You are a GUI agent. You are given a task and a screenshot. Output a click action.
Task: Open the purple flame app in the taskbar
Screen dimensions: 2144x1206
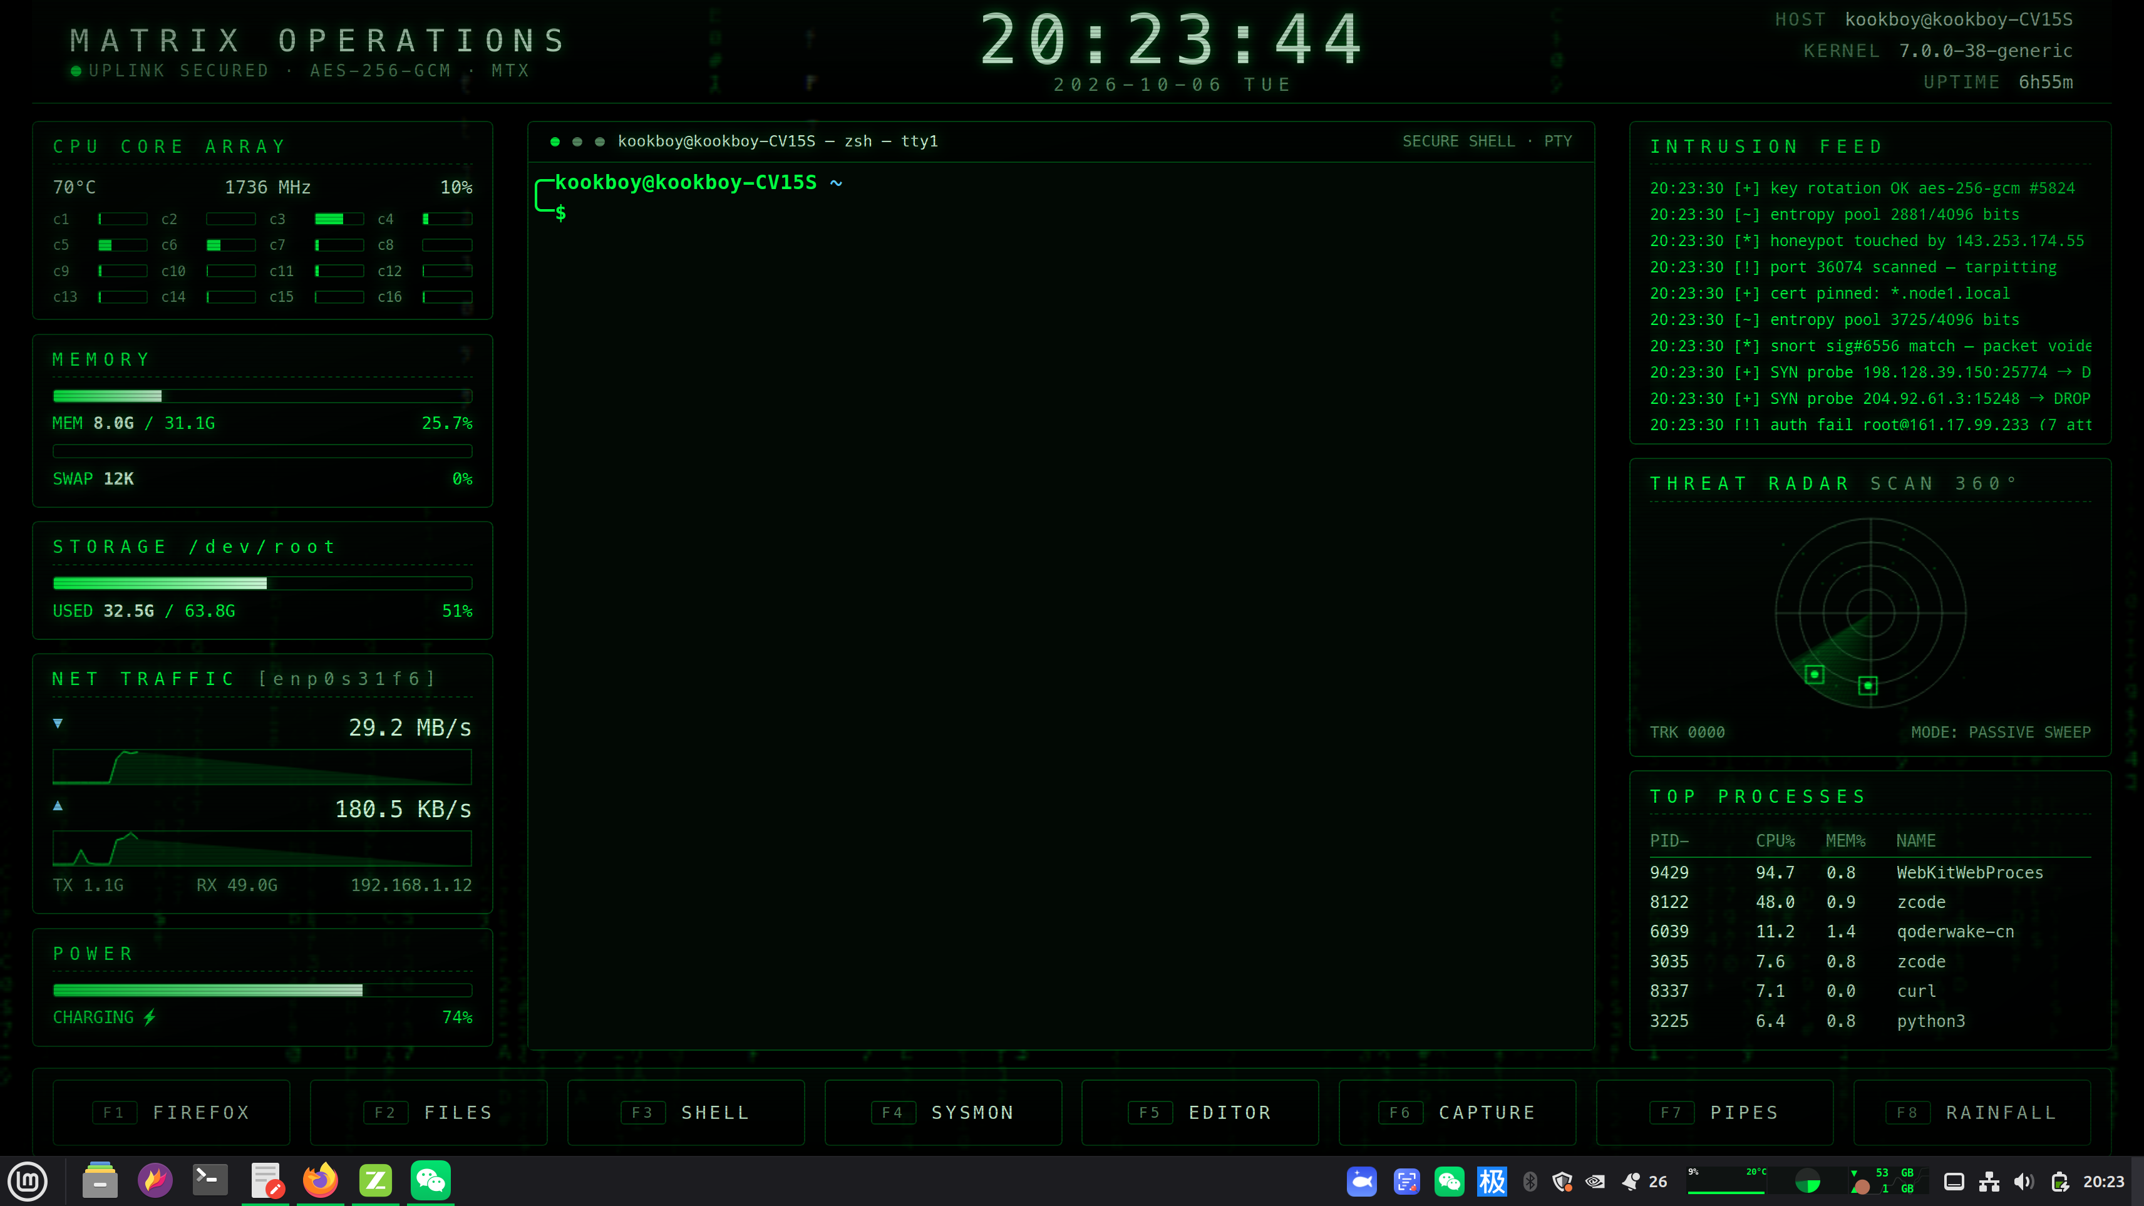pos(155,1180)
